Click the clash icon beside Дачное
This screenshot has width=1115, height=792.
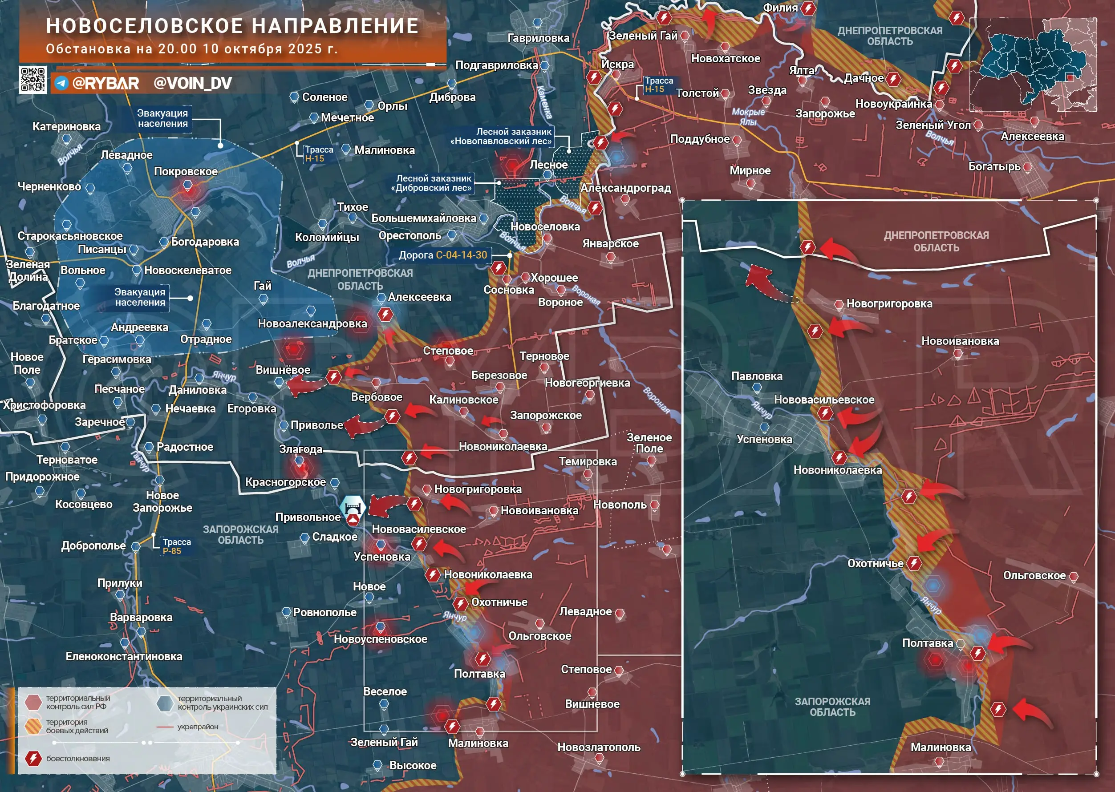coord(893,79)
